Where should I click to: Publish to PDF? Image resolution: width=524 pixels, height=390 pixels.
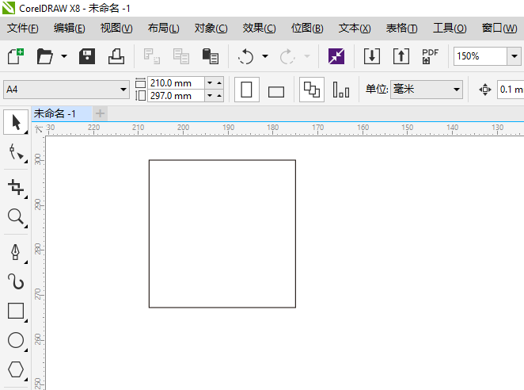tap(430, 56)
